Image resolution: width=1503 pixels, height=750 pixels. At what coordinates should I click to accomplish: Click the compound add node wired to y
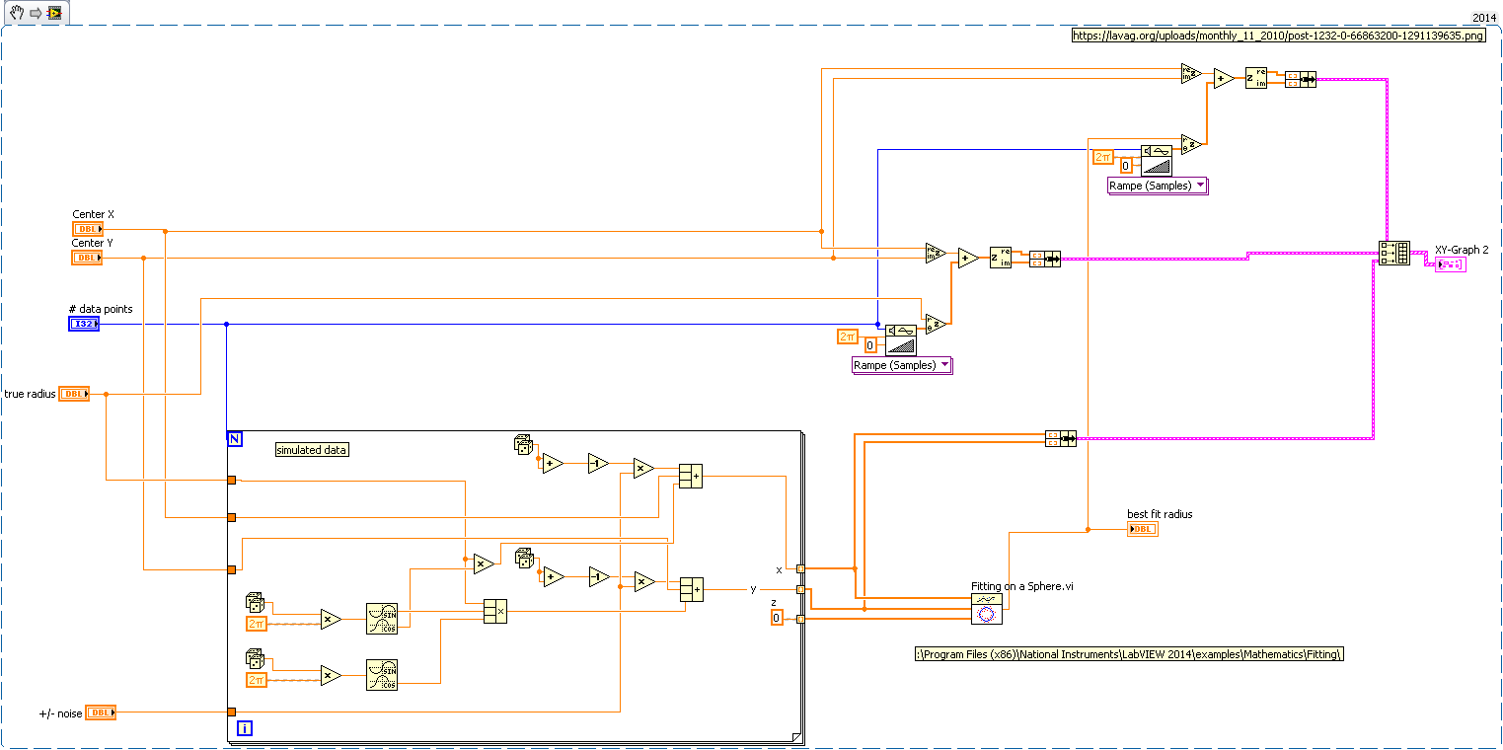(x=691, y=588)
